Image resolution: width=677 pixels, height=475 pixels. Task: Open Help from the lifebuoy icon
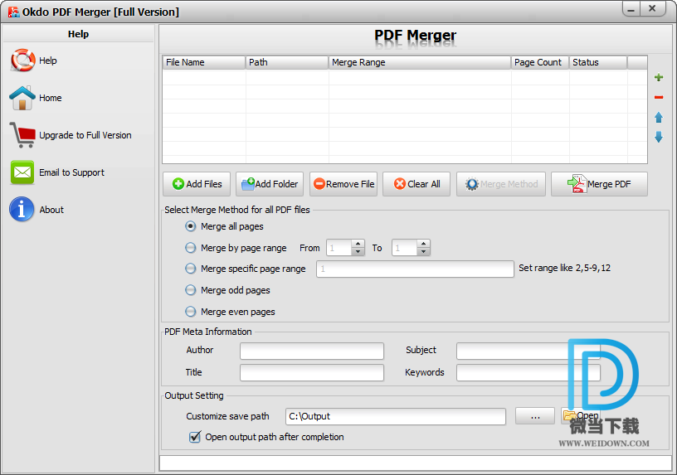pos(23,60)
